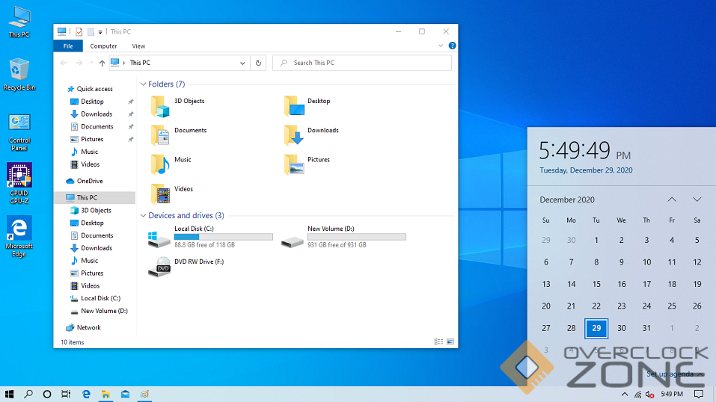Switch to details view layout
The image size is (716, 402).
coord(438,341)
